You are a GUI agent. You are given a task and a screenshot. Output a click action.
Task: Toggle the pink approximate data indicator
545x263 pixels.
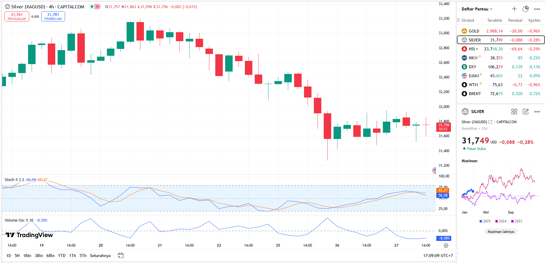(x=97, y=7)
